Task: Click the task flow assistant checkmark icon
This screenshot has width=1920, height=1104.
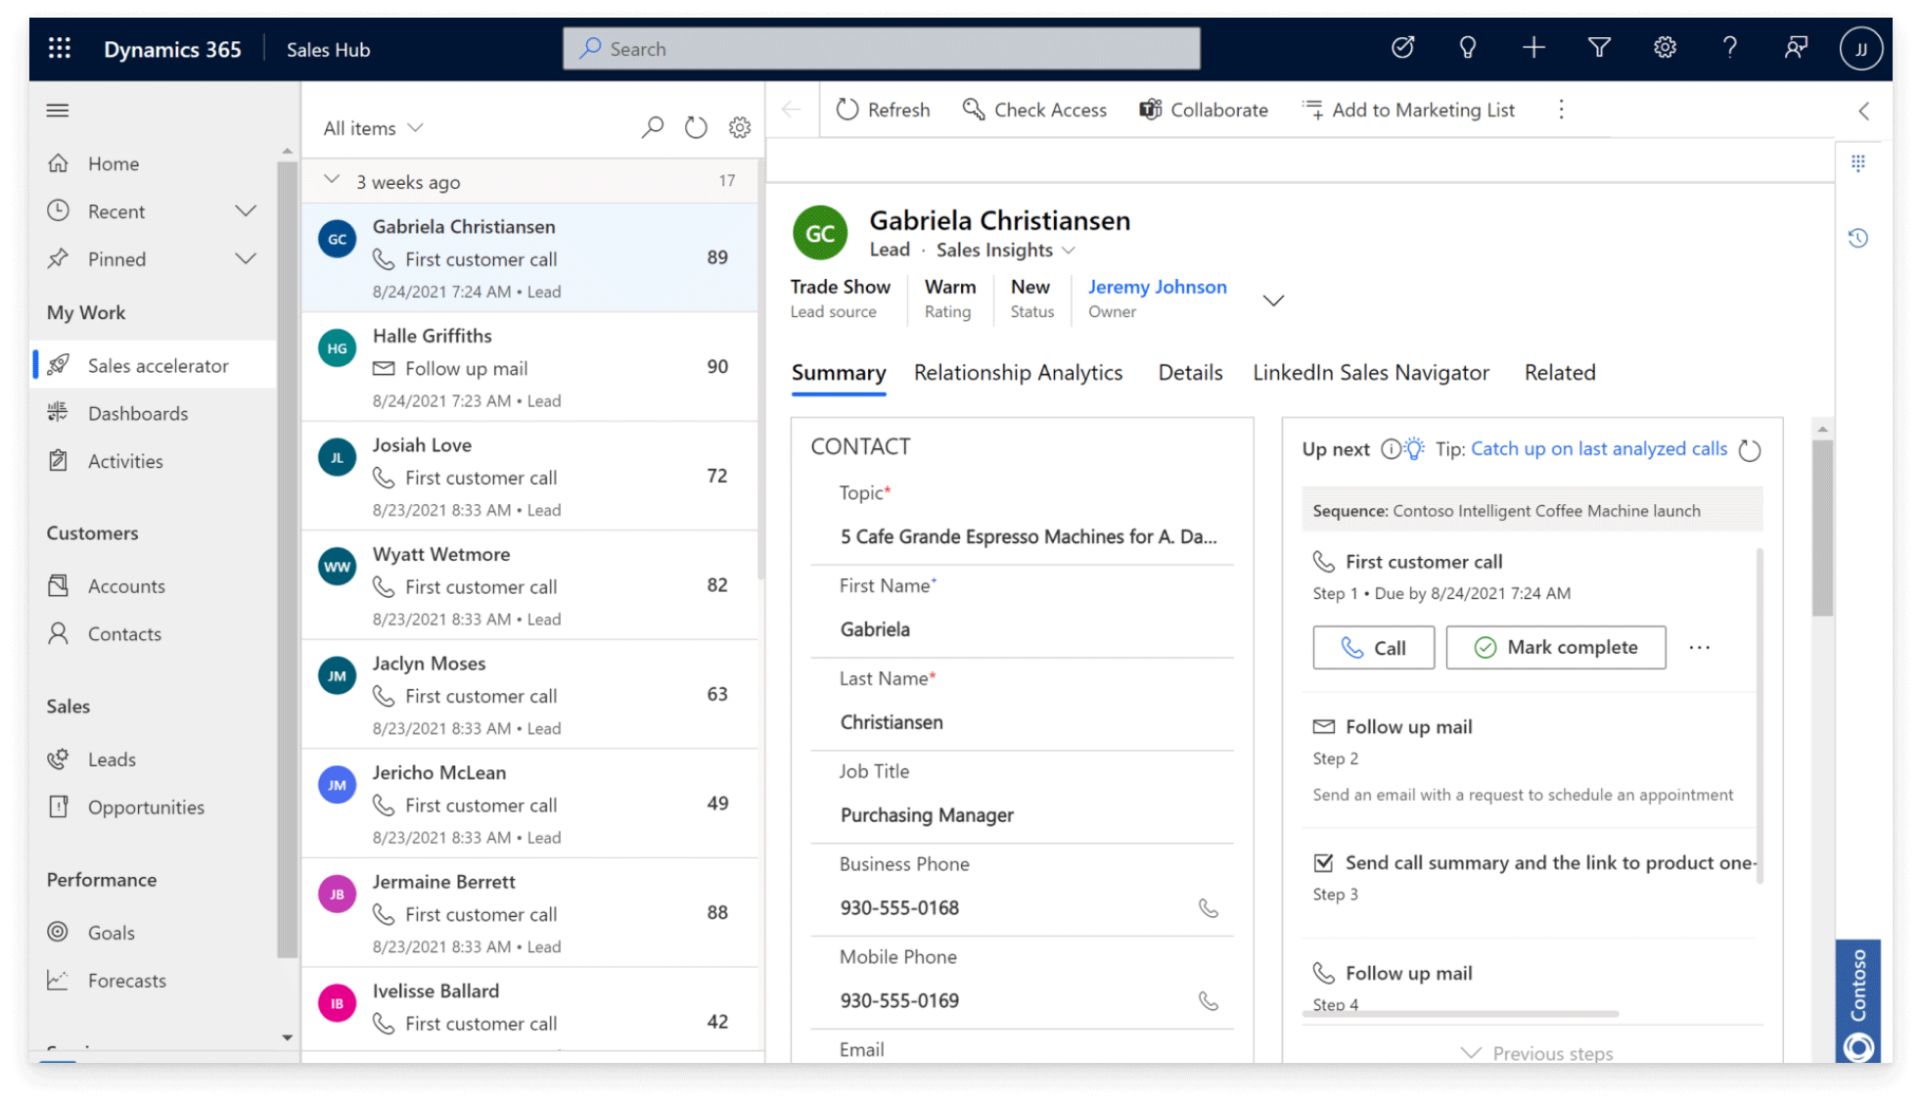Action: point(1403,47)
